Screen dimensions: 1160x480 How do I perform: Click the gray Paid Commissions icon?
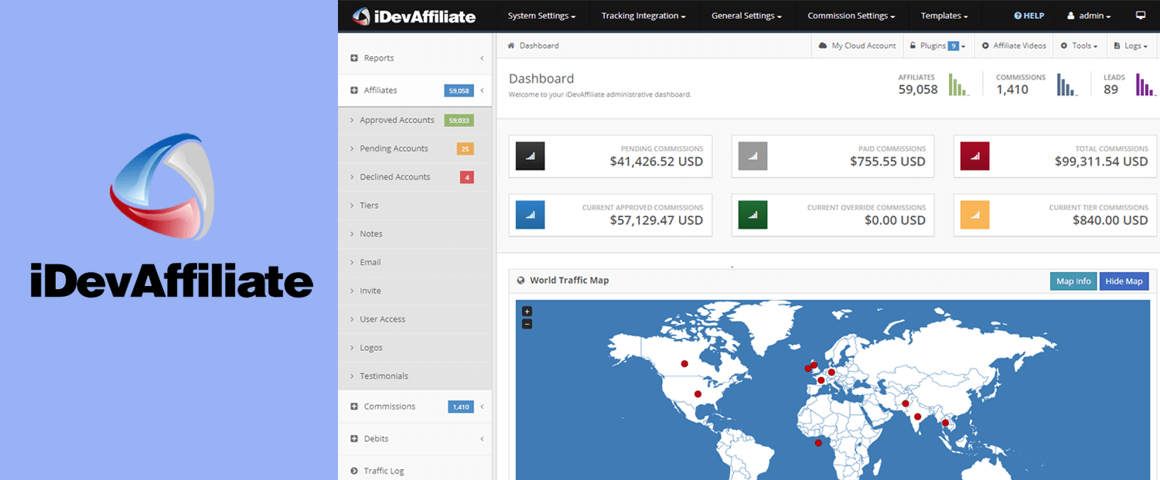coord(753,156)
